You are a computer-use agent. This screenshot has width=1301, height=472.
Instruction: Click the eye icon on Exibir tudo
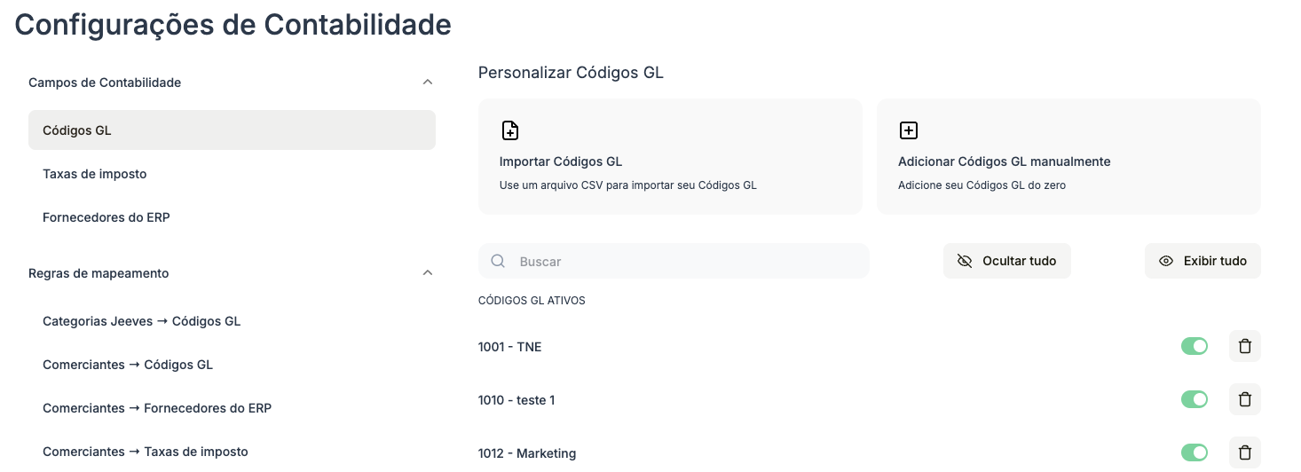tap(1166, 261)
